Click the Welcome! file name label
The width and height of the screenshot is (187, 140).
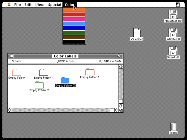[137, 39]
